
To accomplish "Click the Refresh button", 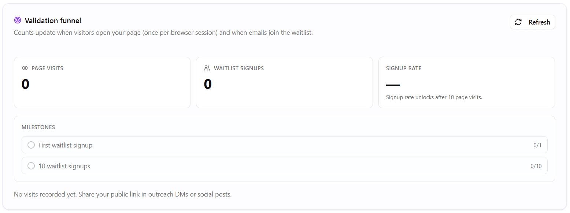I will point(533,22).
